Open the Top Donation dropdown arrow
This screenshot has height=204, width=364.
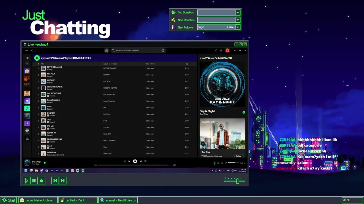pos(238,12)
